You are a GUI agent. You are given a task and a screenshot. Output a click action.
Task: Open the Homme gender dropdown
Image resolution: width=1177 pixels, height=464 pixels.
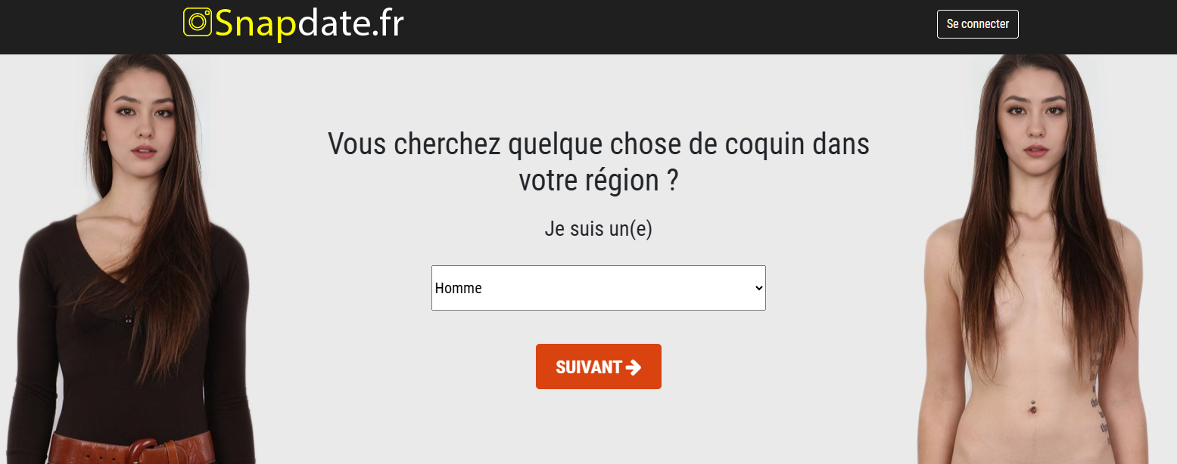tap(598, 288)
